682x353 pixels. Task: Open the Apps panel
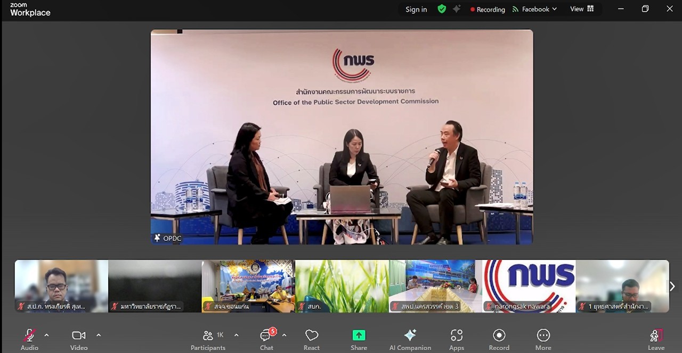coord(457,339)
